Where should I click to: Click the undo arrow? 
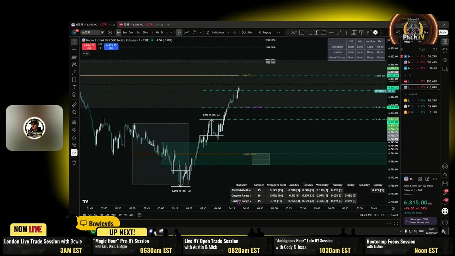278,32
